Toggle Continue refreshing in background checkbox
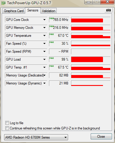 pos(7,128)
